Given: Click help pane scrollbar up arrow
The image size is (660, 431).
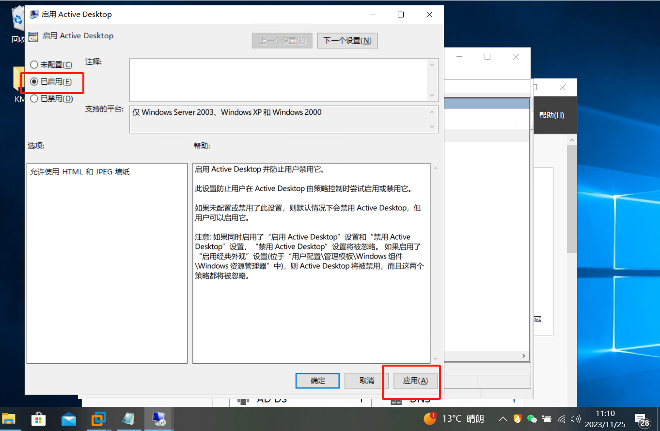Looking at the screenshot, I should [x=435, y=169].
